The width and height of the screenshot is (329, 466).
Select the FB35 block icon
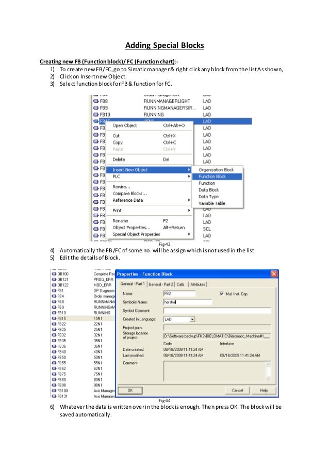click(54, 341)
